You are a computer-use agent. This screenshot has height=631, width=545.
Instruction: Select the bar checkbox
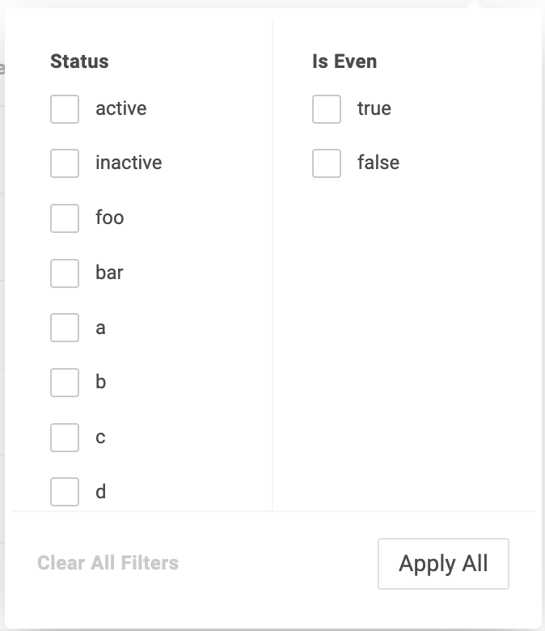65,273
